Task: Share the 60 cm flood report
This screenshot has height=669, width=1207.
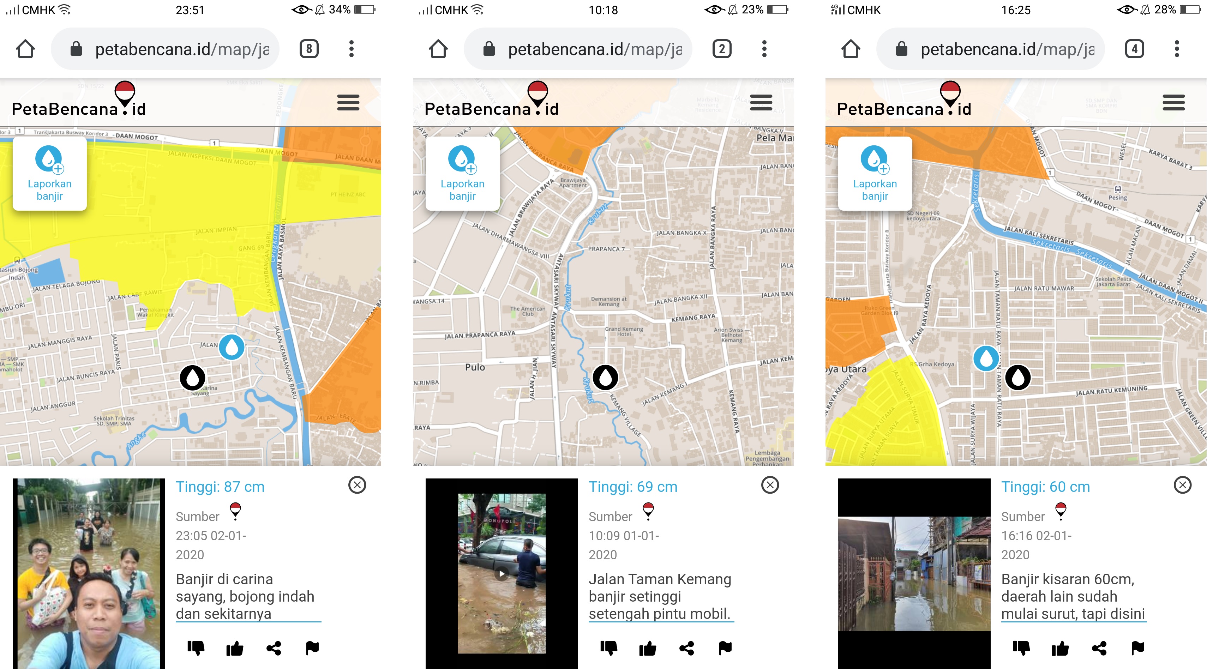Action: click(1099, 648)
